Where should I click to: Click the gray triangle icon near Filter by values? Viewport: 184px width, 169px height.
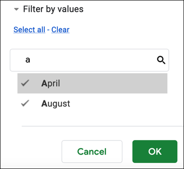(x=16, y=9)
